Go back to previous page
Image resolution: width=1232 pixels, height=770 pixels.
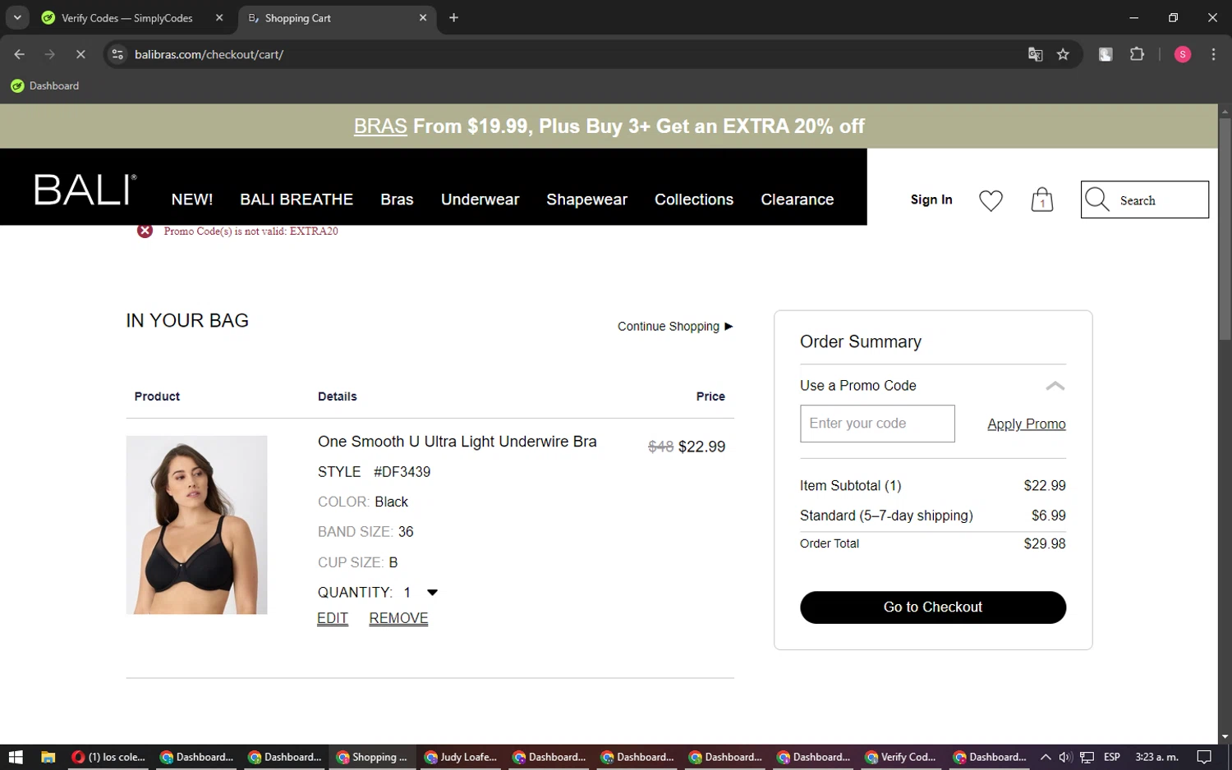[19, 54]
